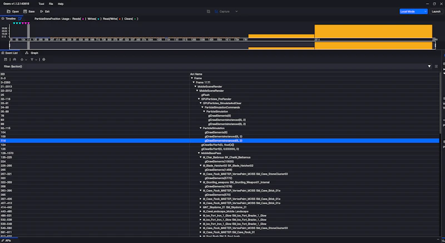The image size is (445, 243).
Task: Collapse the Frame 1171 node
Action: [194, 83]
